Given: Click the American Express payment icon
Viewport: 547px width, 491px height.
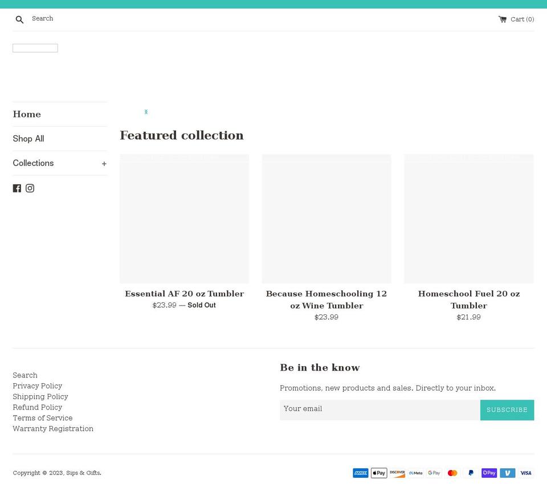Looking at the screenshot, I should pos(360,473).
